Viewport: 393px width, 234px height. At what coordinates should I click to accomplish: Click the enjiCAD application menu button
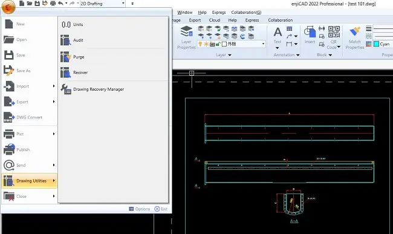point(8,7)
